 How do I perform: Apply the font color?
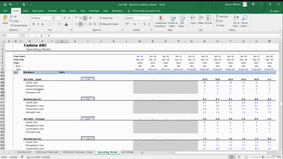(x=66, y=24)
